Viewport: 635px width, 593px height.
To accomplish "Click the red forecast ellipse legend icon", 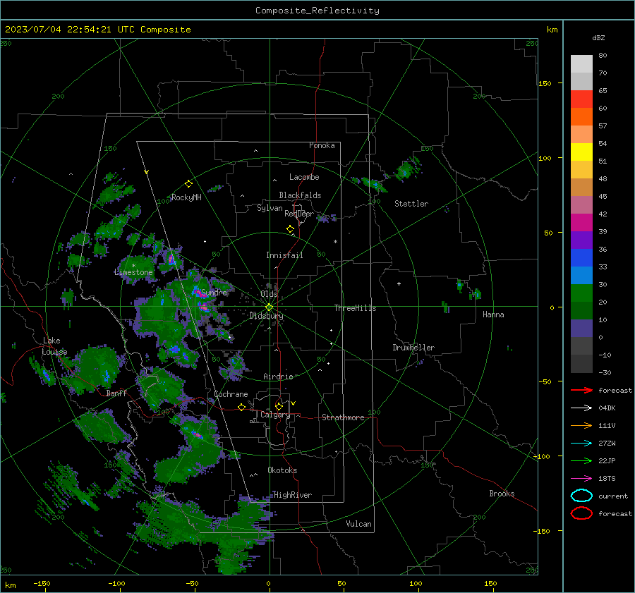I will click(x=581, y=513).
